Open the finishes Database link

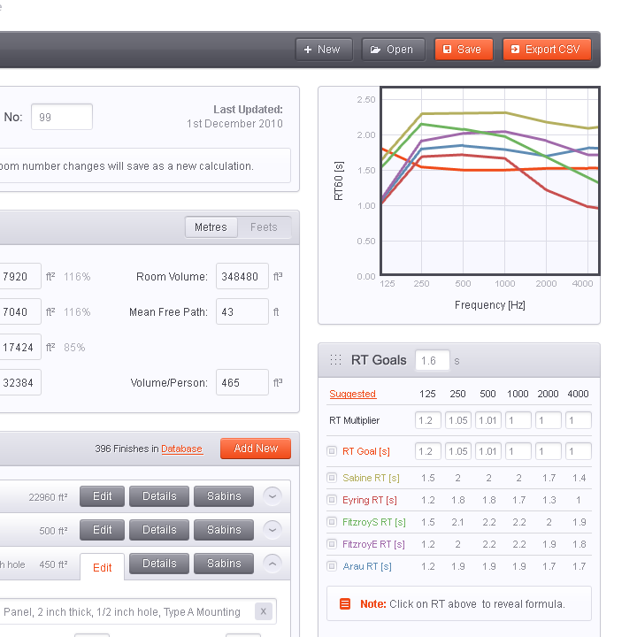pos(181,449)
